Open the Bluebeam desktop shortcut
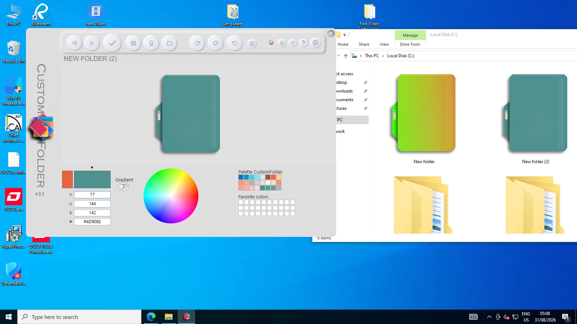The image size is (577, 324). click(41, 15)
